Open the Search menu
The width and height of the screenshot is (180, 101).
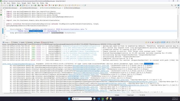[29, 3]
